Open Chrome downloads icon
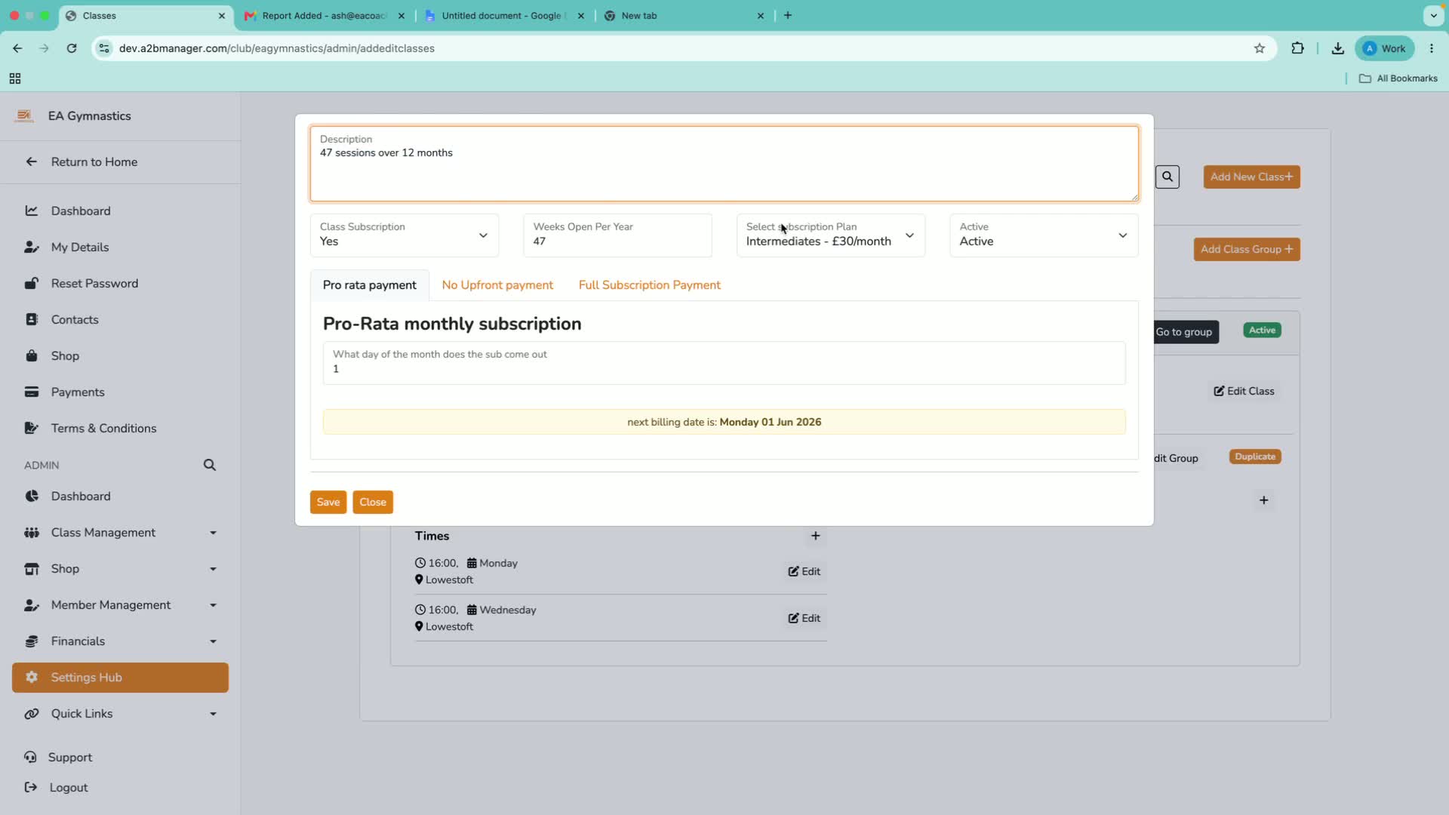 click(1337, 48)
